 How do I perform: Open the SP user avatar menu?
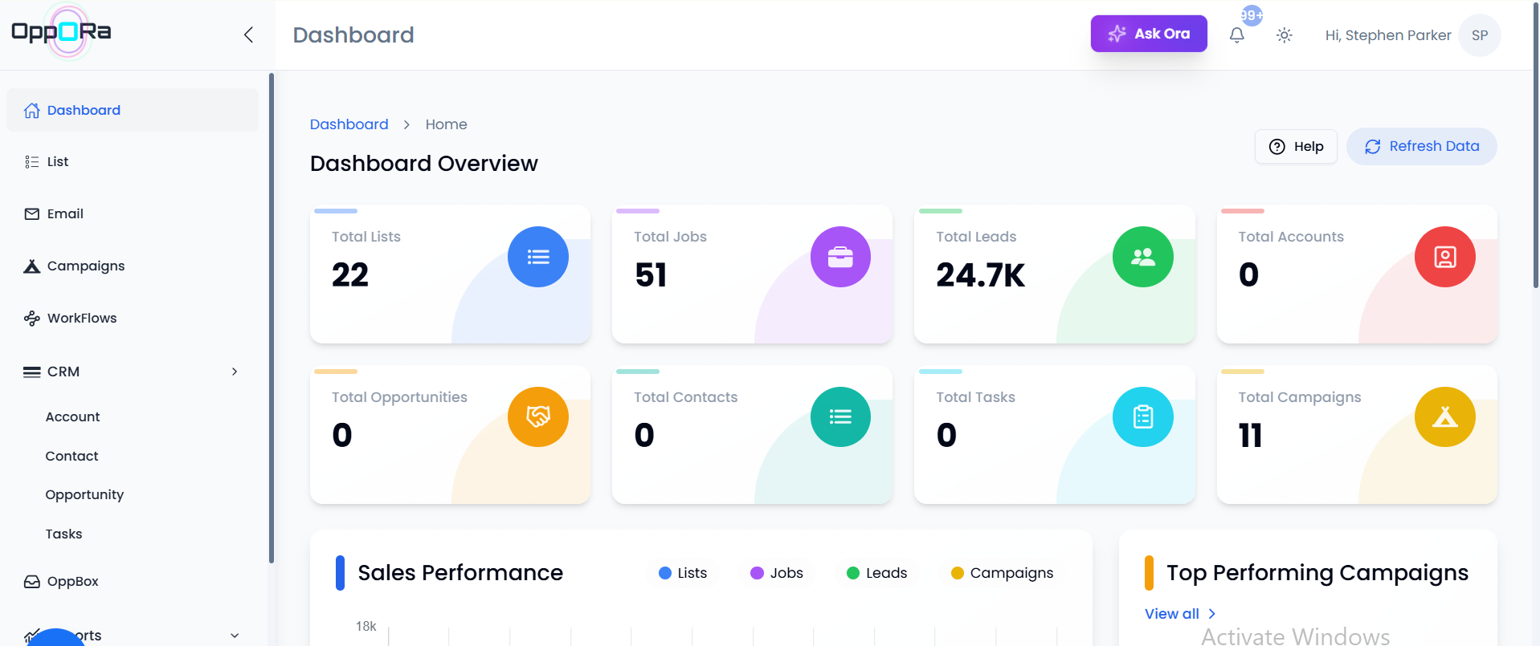(1480, 35)
